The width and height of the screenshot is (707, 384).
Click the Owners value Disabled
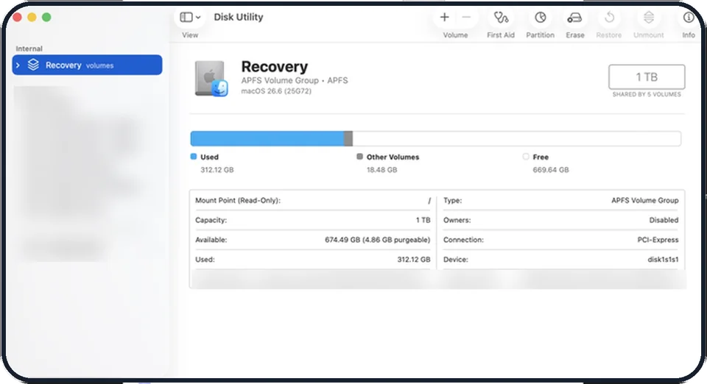(x=664, y=220)
